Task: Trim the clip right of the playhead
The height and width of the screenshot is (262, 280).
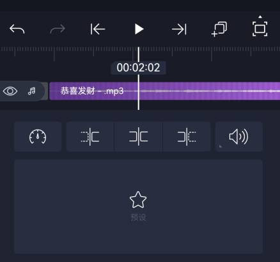Action: click(x=187, y=137)
